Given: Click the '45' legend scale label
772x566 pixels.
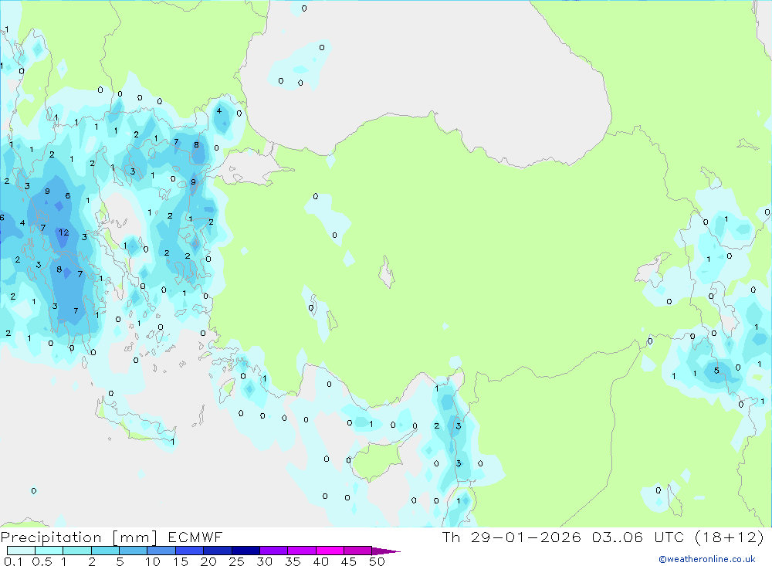Looking at the screenshot, I should 349,561.
